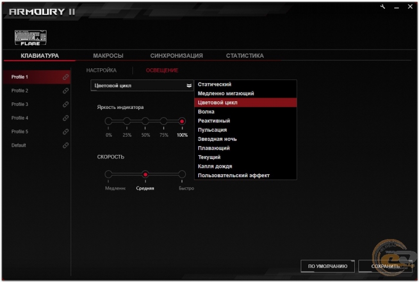419x282 pixels.
Task: Set indicator brightness to 50%
Action: tap(145, 121)
